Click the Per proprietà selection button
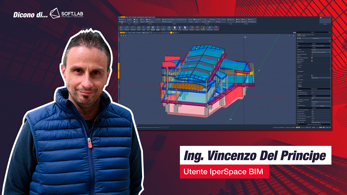 coord(150,22)
